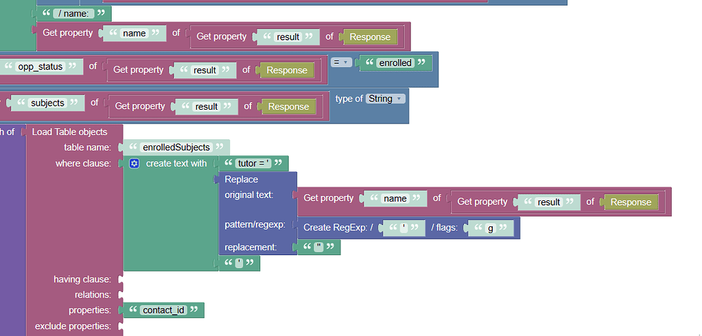Click the Response variable in the subjects row
Screen dimensions: 702x336
288,106
